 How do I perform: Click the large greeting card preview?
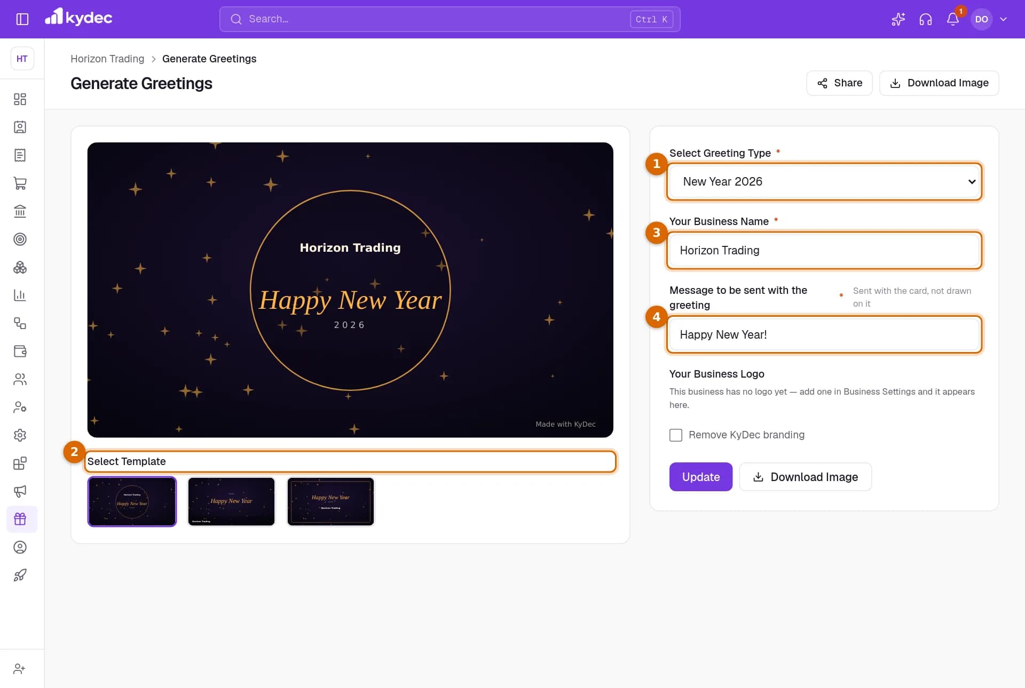pyautogui.click(x=350, y=290)
